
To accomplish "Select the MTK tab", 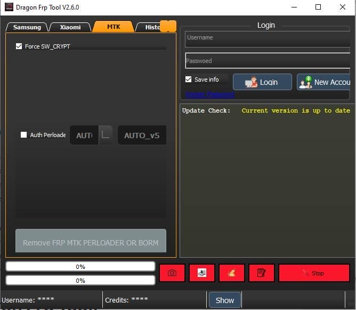I will [114, 27].
